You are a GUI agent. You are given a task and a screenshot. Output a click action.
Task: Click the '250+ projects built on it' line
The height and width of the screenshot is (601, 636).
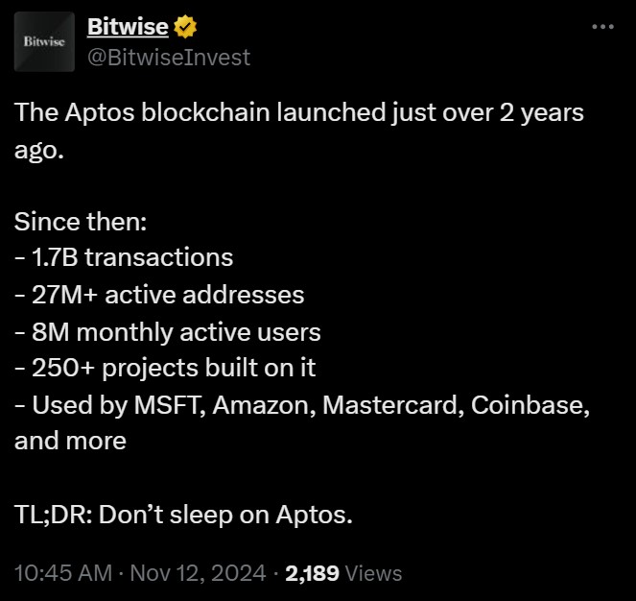tap(165, 368)
